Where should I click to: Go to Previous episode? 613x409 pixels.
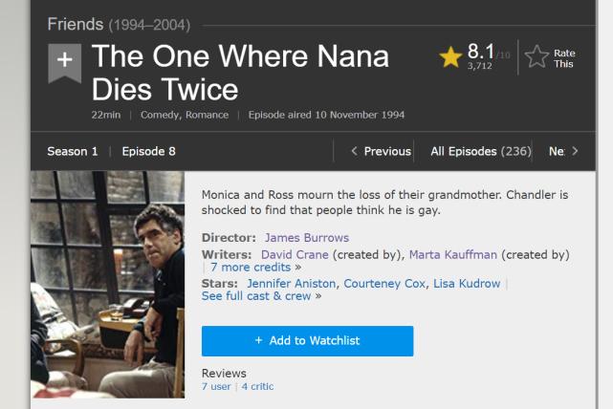(381, 151)
